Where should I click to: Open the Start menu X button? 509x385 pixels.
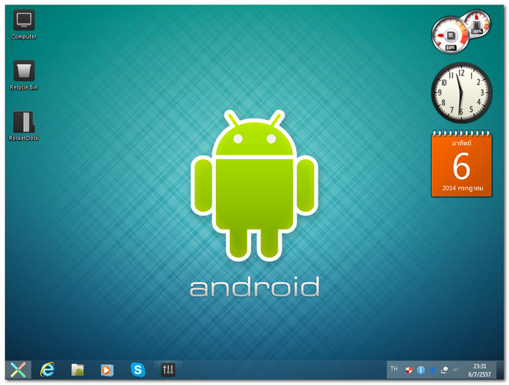coord(18,370)
